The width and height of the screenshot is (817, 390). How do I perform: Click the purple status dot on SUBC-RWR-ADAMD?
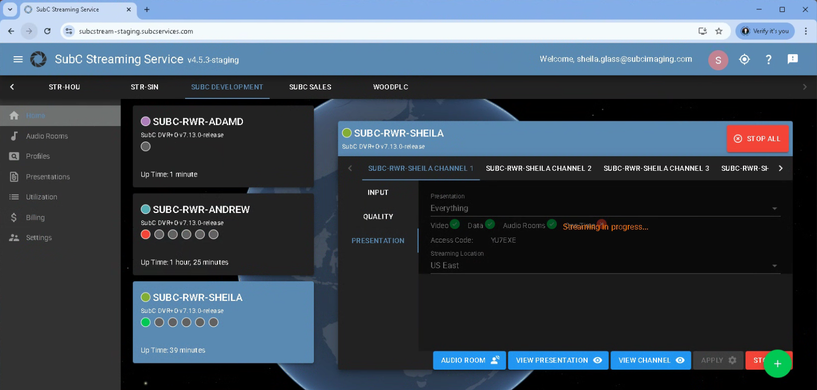146,121
